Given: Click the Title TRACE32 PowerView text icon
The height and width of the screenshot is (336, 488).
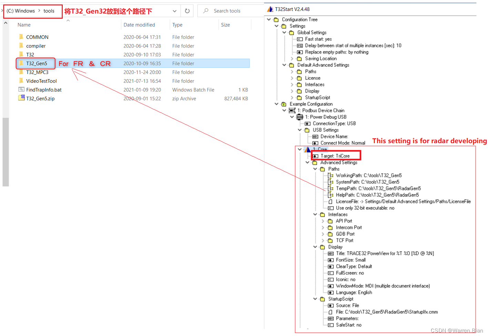Looking at the screenshot, I should (331, 254).
